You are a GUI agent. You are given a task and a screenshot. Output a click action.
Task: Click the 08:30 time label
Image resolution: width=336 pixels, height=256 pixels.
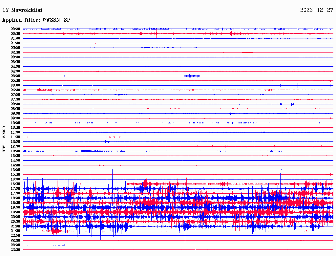tap(15, 109)
